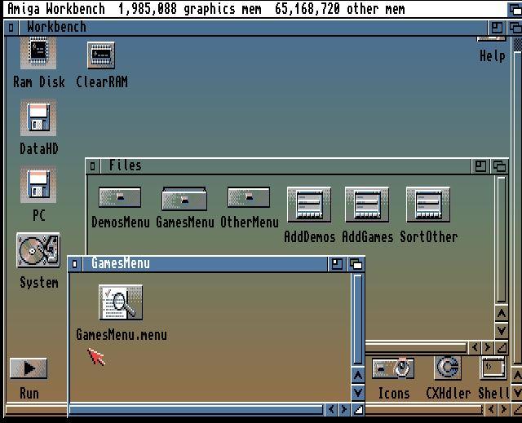Zoom the GamesMenu window
522x423 pixels.
[337, 264]
